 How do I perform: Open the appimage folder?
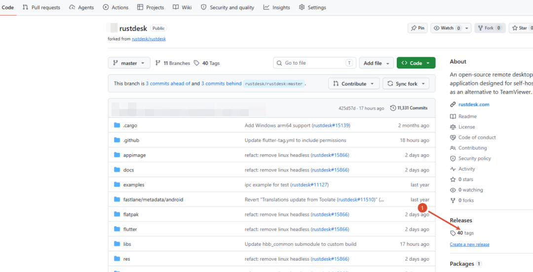pyautogui.click(x=135, y=155)
